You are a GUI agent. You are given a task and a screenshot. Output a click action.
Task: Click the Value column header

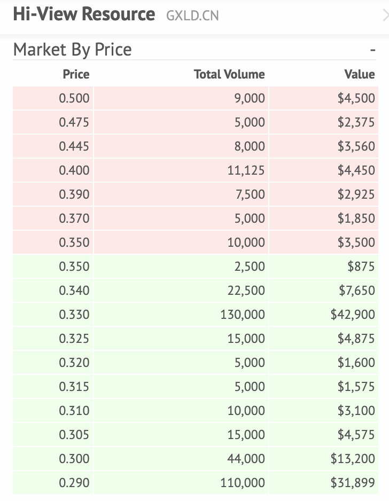point(360,74)
